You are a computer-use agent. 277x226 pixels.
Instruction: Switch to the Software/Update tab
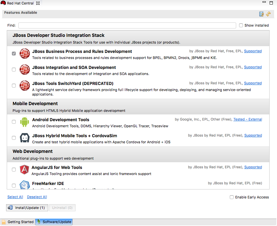(x=54, y=222)
